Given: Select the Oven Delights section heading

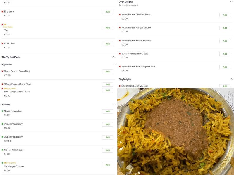Looking at the screenshot, I should pyautogui.click(x=126, y=2).
